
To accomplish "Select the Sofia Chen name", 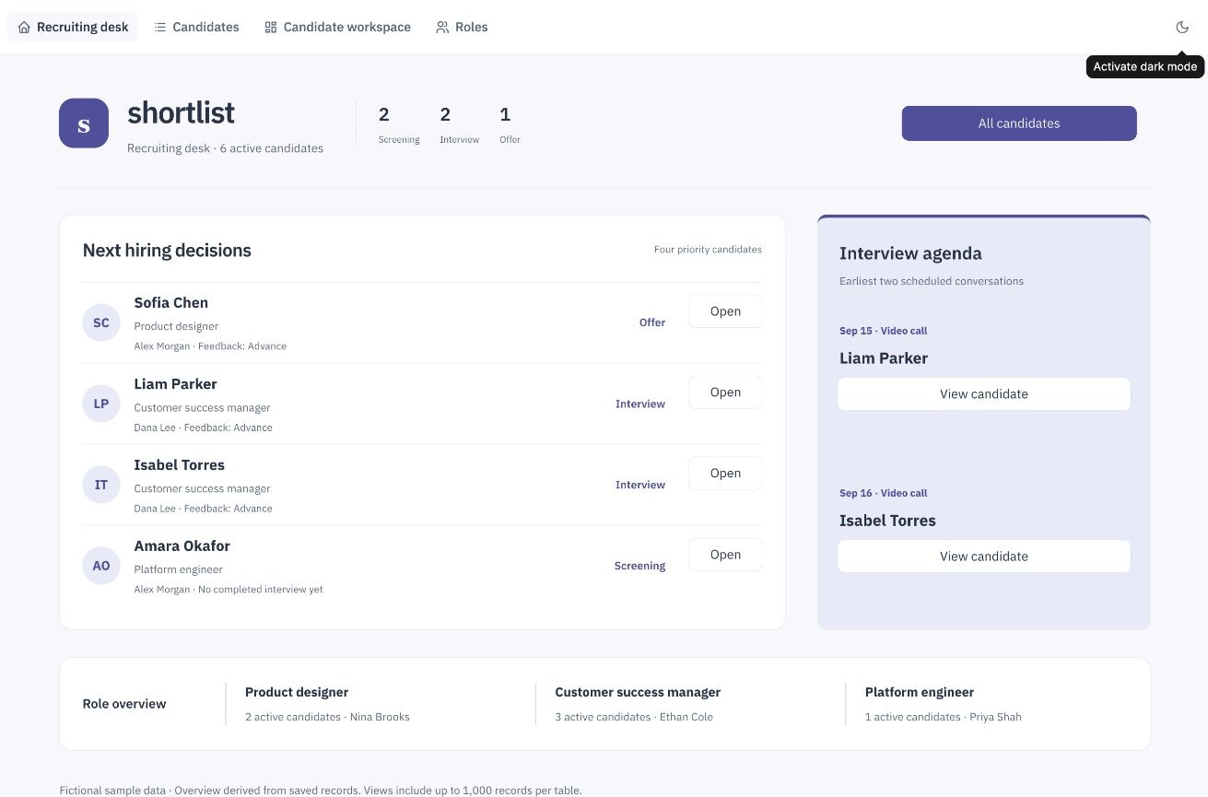I will pos(171,302).
